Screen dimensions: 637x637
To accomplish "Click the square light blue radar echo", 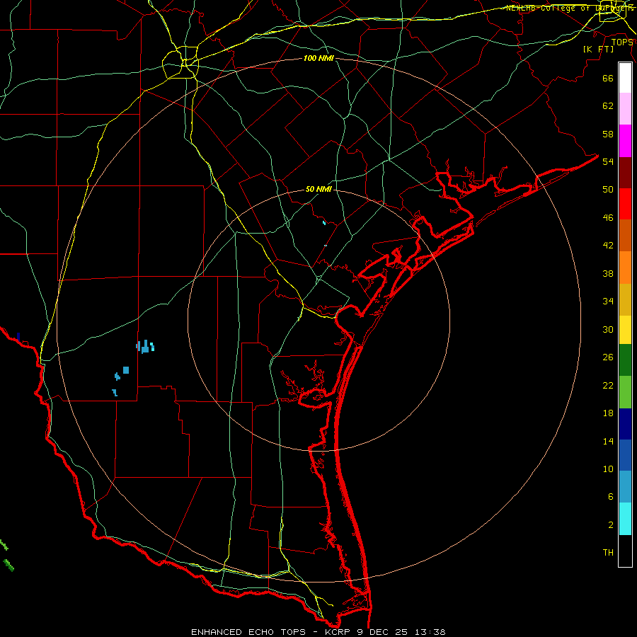I will [x=126, y=370].
